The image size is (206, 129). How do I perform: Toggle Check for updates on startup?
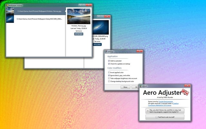[x=109, y=64]
